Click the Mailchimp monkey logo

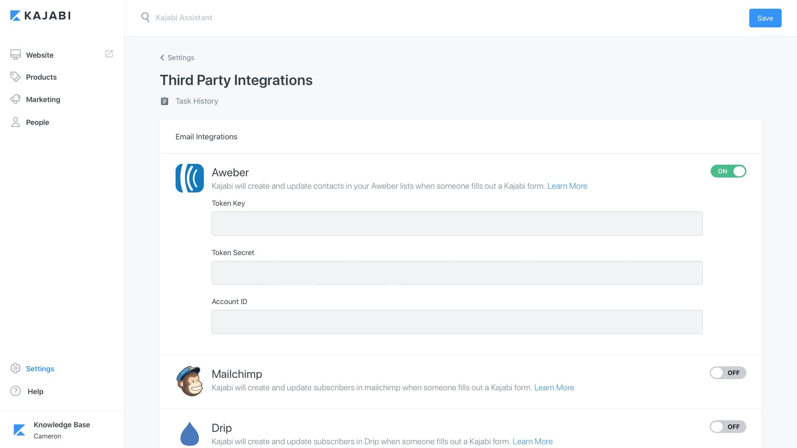click(x=190, y=381)
